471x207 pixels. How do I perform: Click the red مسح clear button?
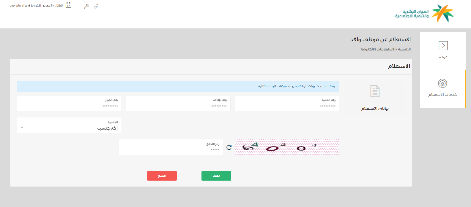(x=162, y=176)
